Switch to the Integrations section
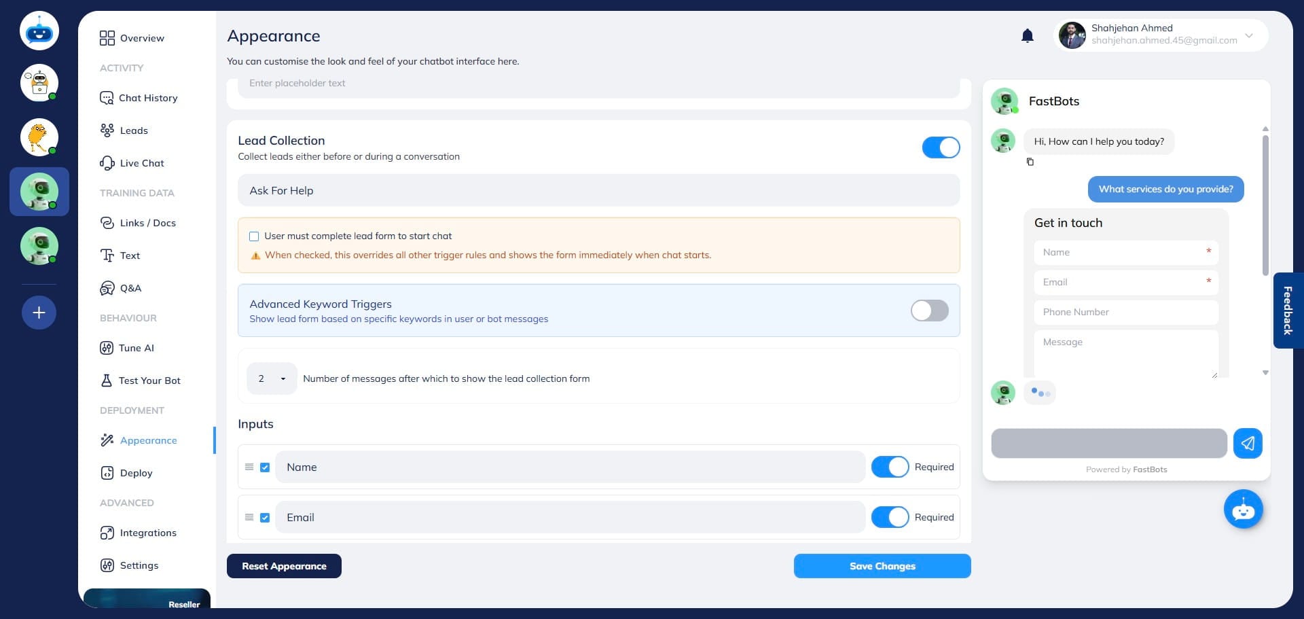Screen dimensions: 1304x619 (148, 533)
